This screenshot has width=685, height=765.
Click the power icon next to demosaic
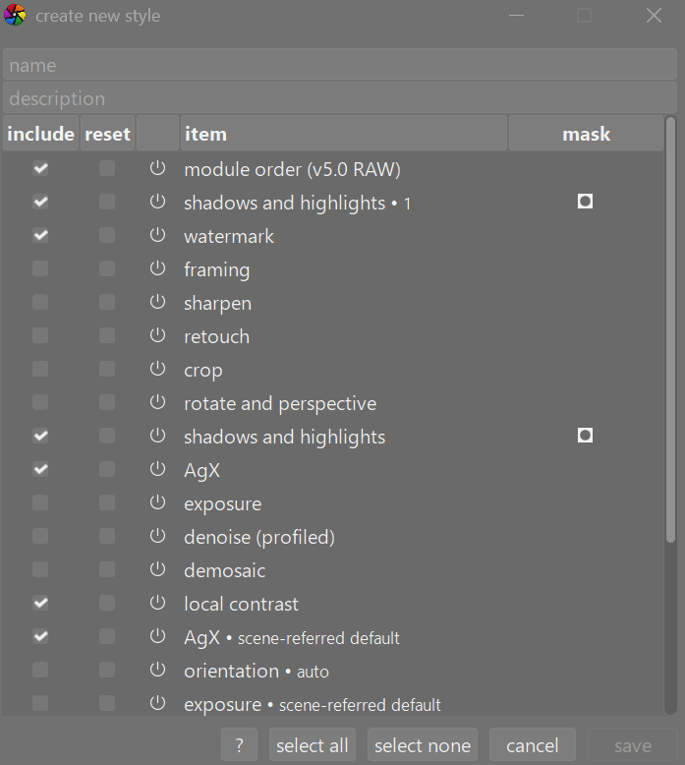click(x=157, y=570)
